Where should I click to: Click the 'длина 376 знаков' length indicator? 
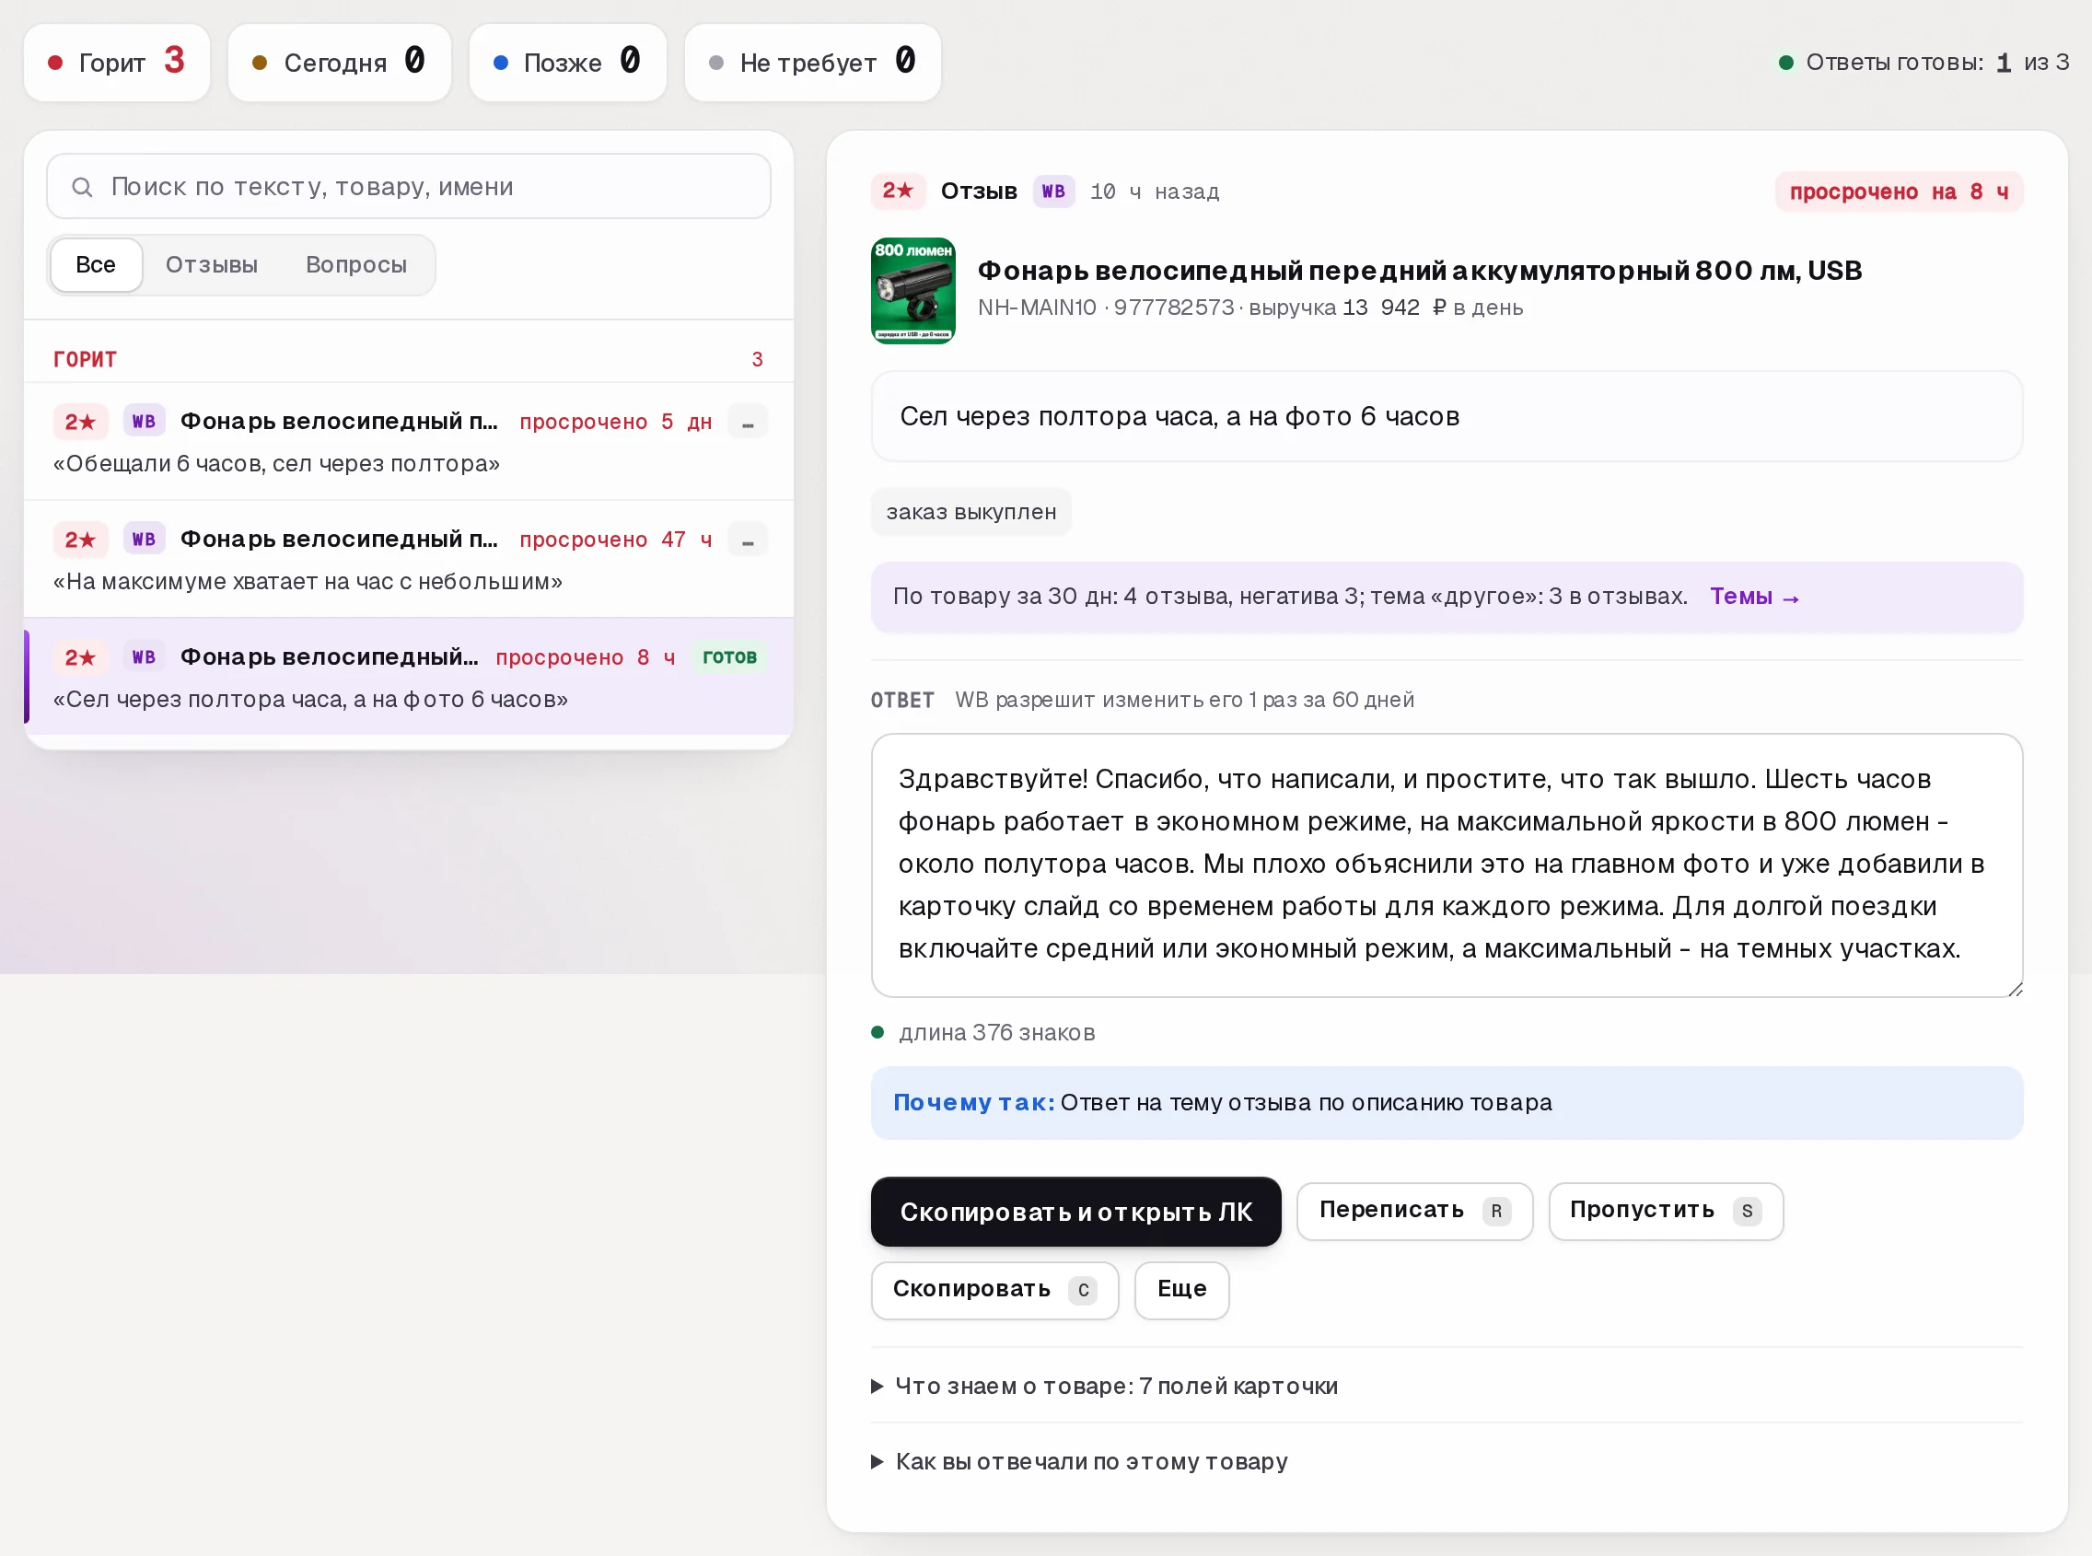pos(983,1032)
